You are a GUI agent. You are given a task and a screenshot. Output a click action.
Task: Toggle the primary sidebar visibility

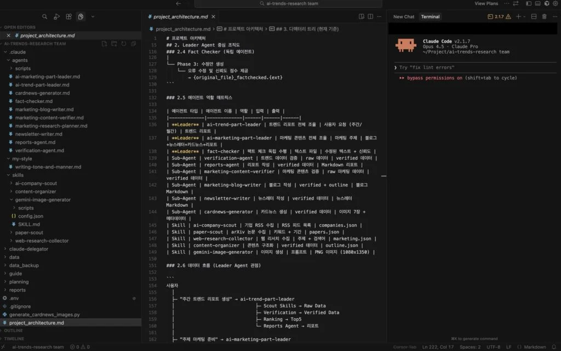[529, 4]
